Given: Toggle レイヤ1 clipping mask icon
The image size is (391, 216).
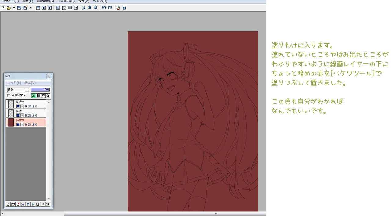Looking at the screenshot, I should (x=22, y=116).
